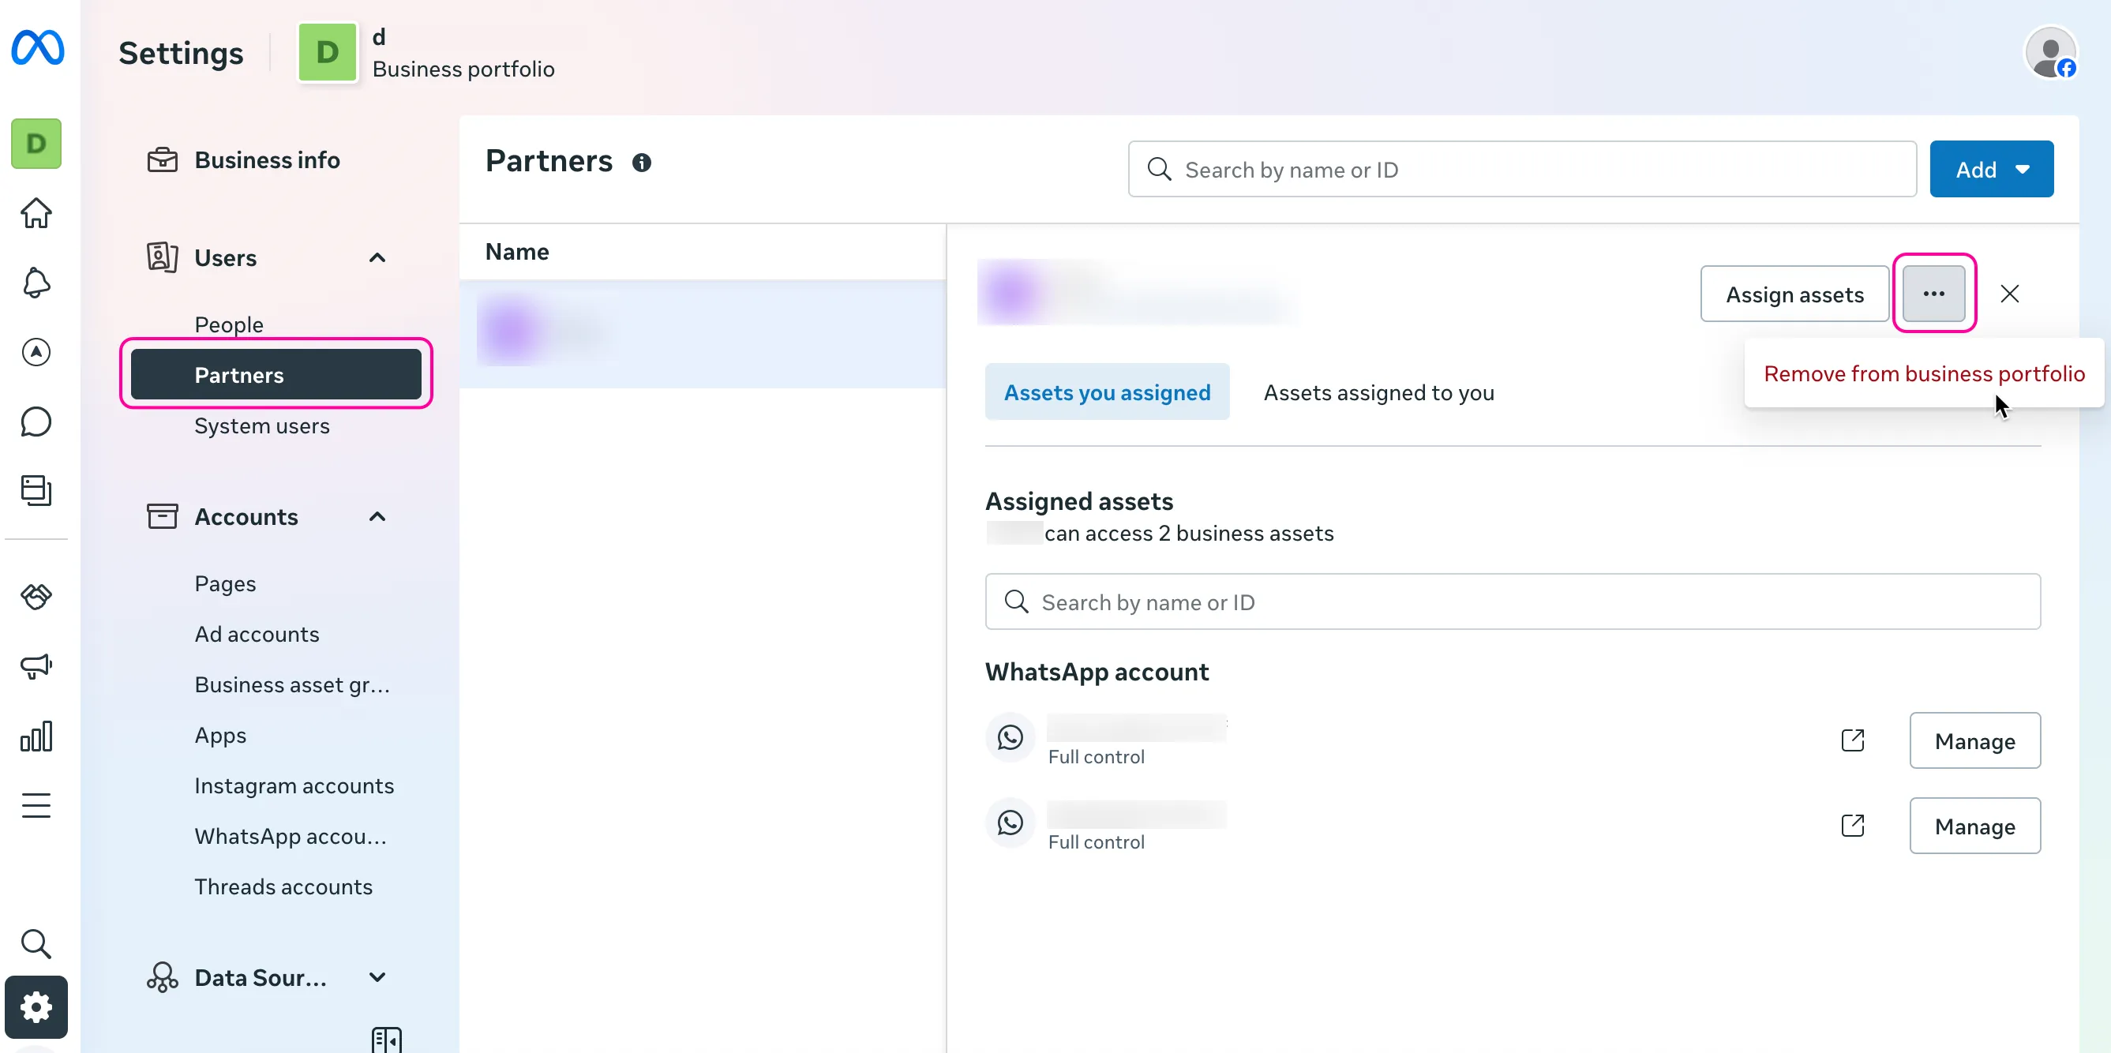Open the Home icon in the left rail
The image size is (2111, 1053).
pos(36,214)
